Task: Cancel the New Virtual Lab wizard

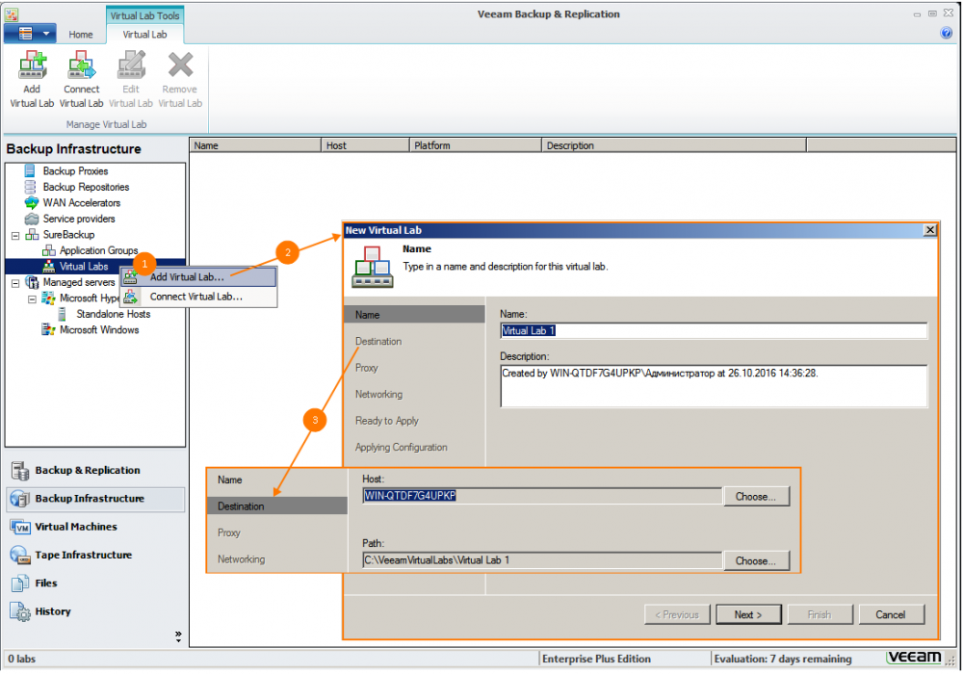Action: 891,615
